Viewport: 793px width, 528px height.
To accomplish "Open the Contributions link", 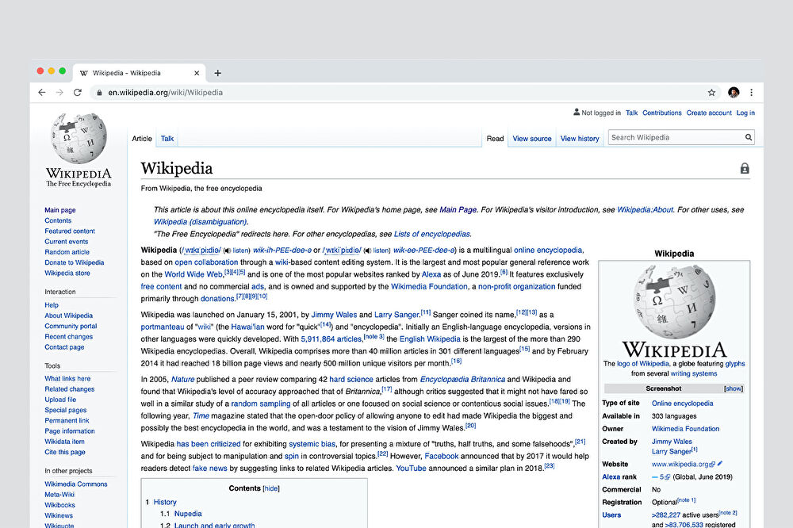I will [x=662, y=113].
